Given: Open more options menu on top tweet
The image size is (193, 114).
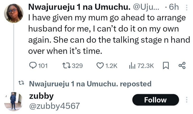Looking at the screenshot, I should (187, 7).
